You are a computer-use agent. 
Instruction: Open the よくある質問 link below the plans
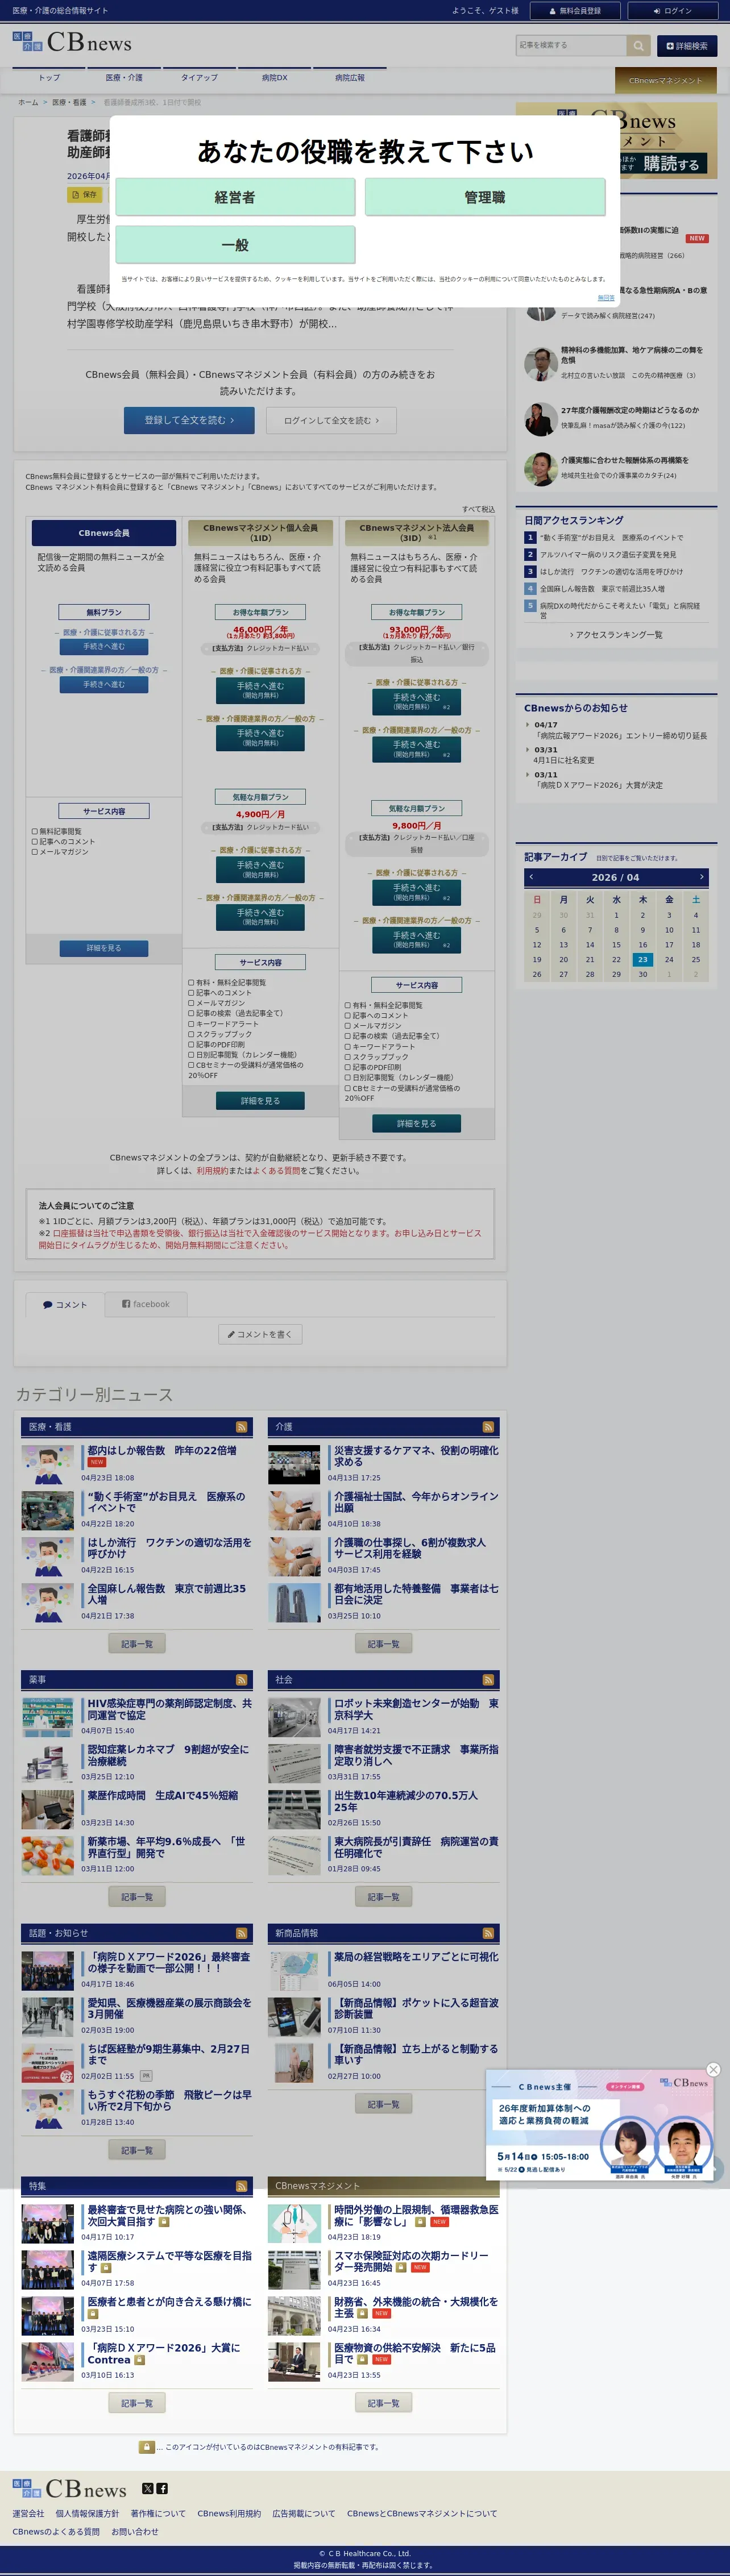click(x=276, y=1170)
